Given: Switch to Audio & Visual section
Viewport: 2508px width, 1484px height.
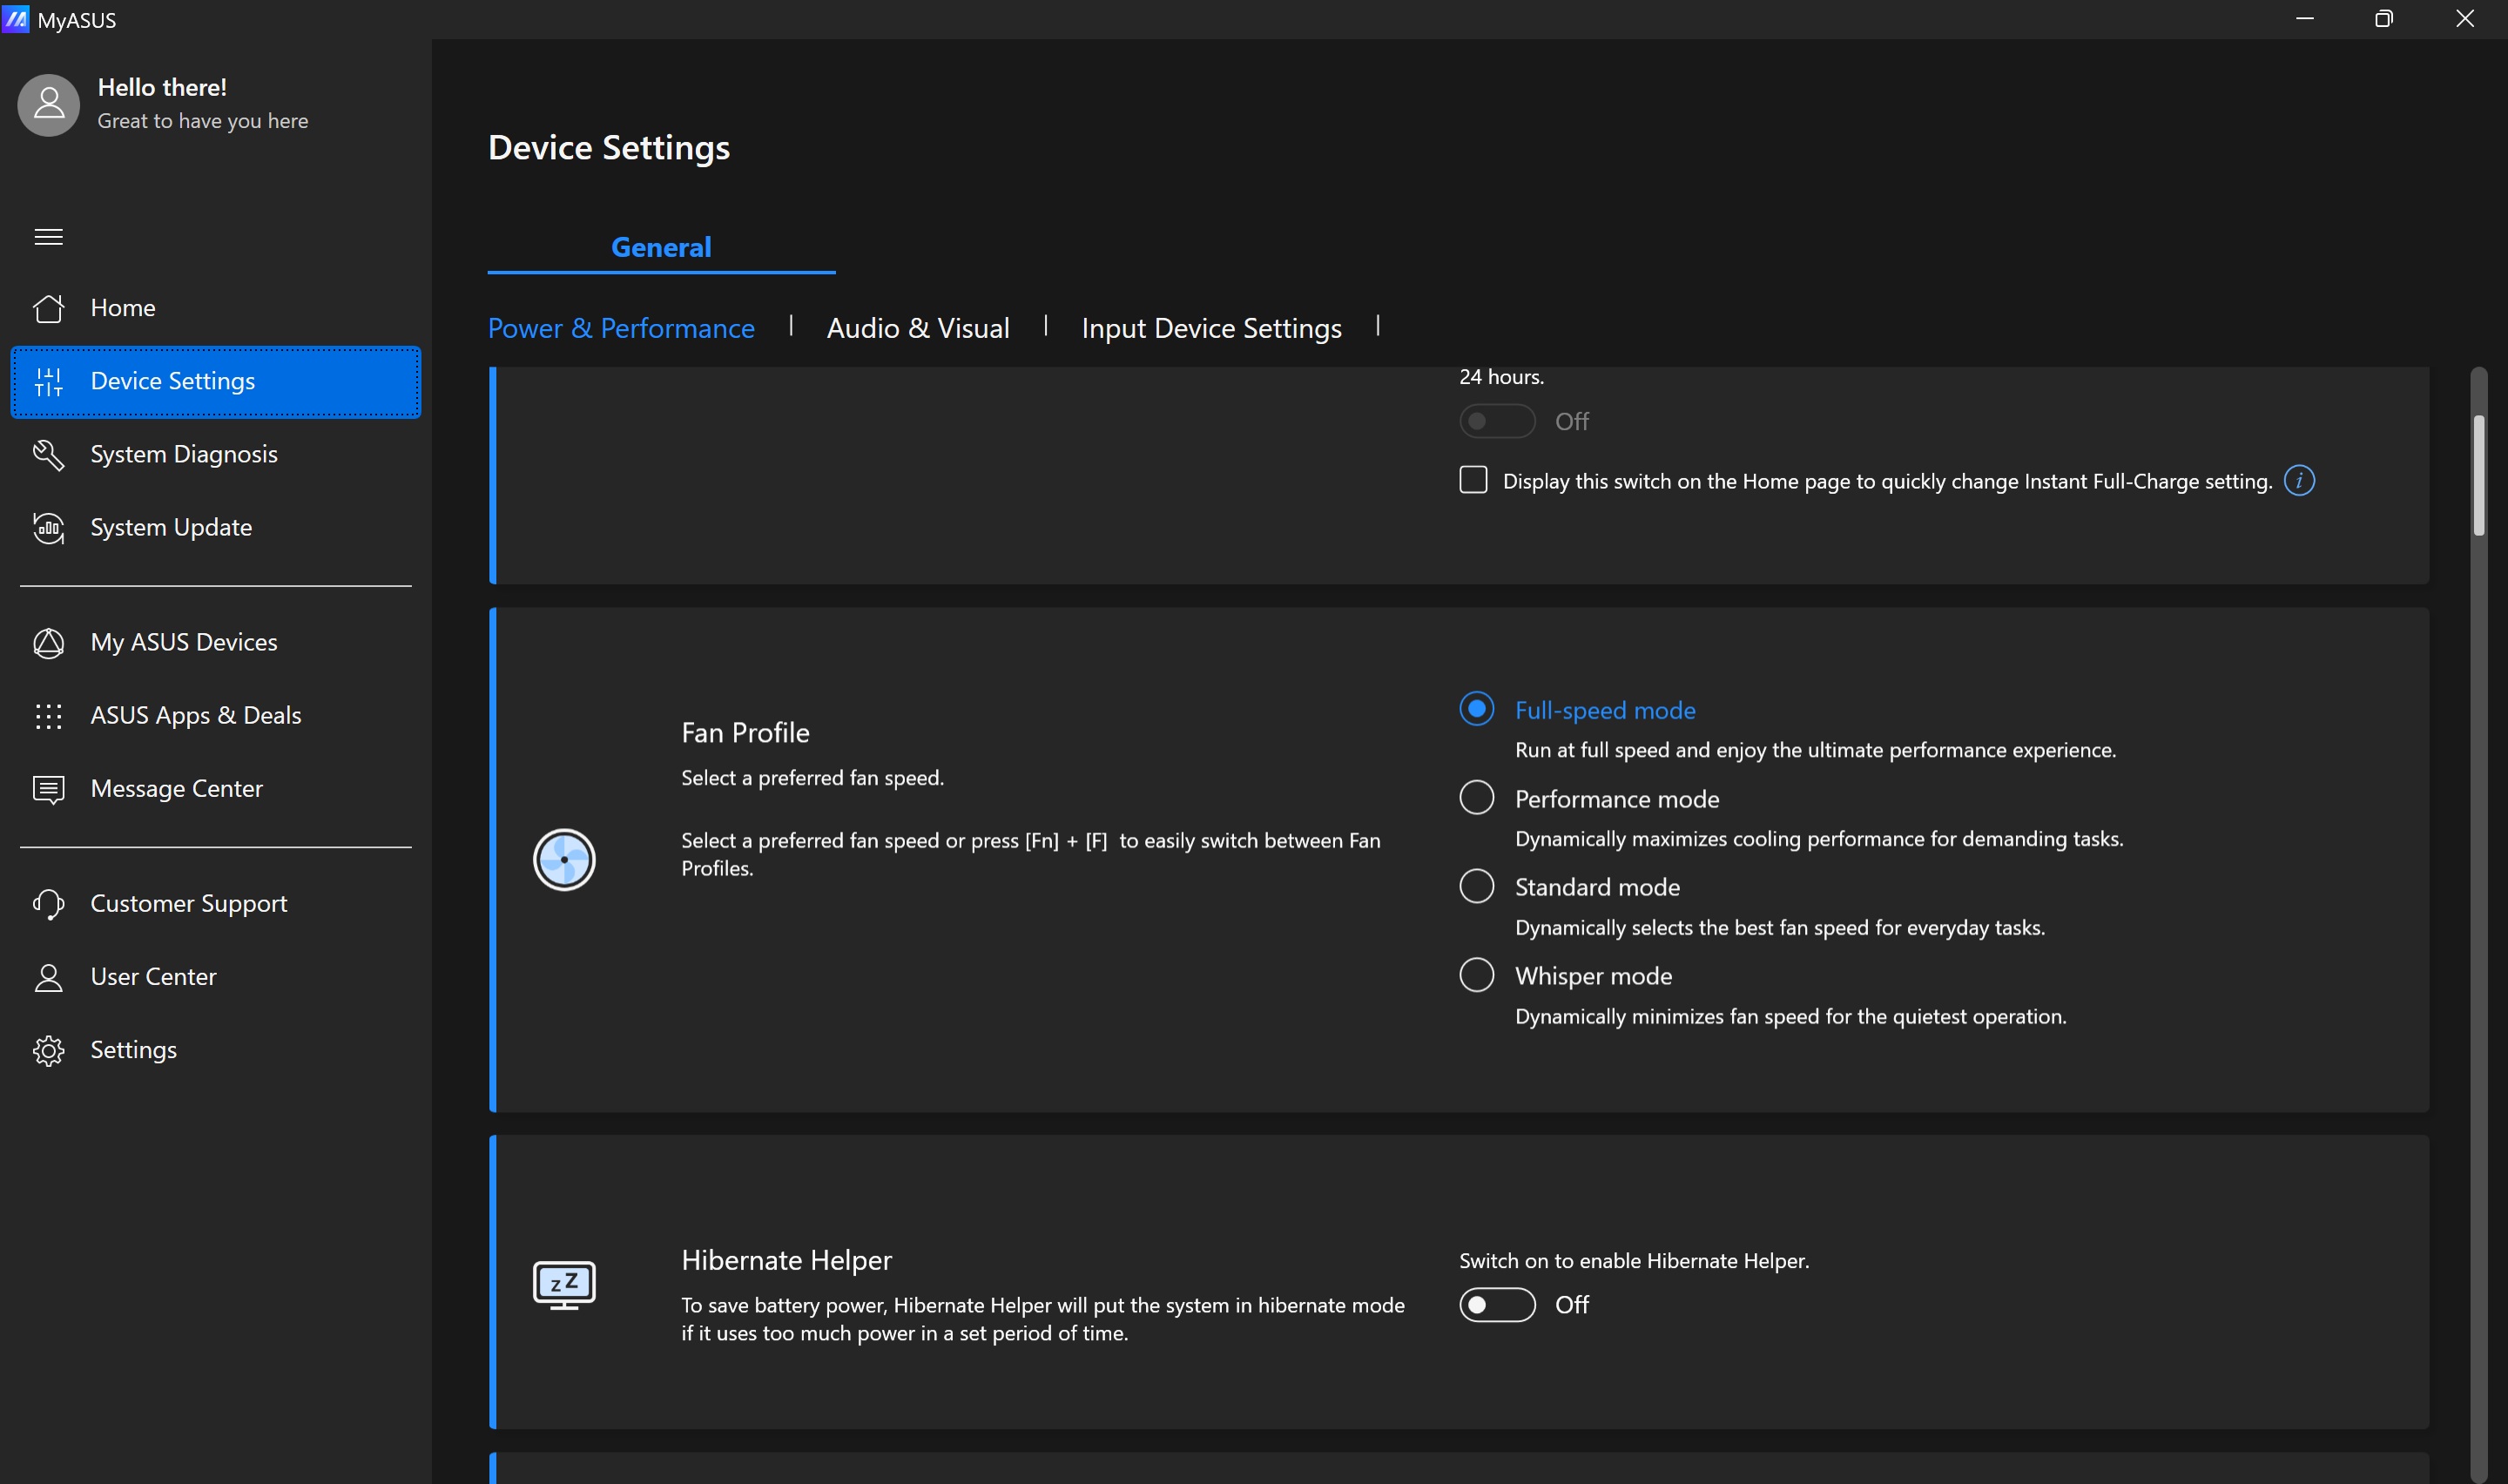Looking at the screenshot, I should click(x=917, y=328).
